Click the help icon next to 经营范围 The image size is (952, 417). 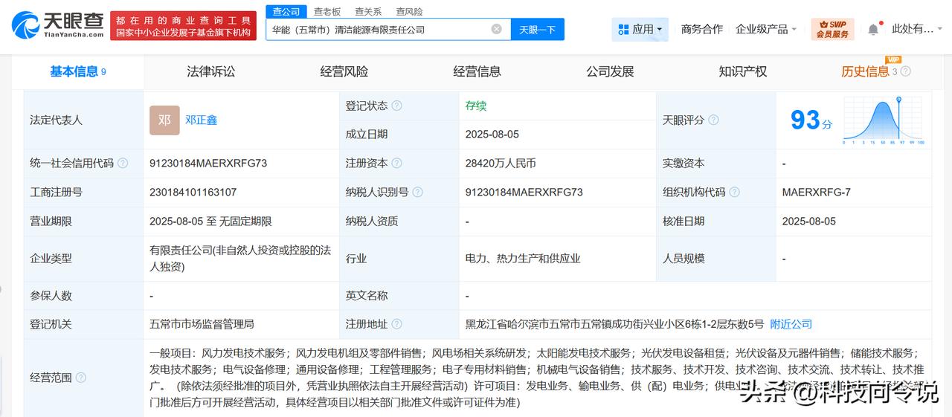pyautogui.click(x=81, y=378)
